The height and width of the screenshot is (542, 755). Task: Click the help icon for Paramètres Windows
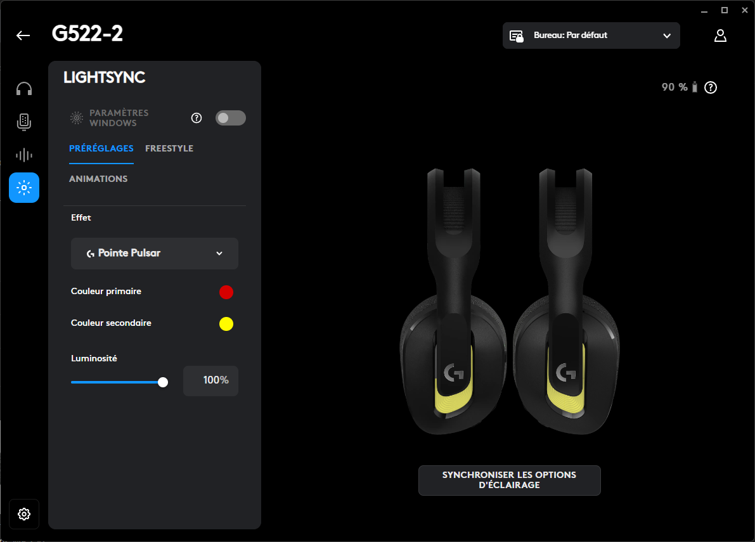pos(197,118)
